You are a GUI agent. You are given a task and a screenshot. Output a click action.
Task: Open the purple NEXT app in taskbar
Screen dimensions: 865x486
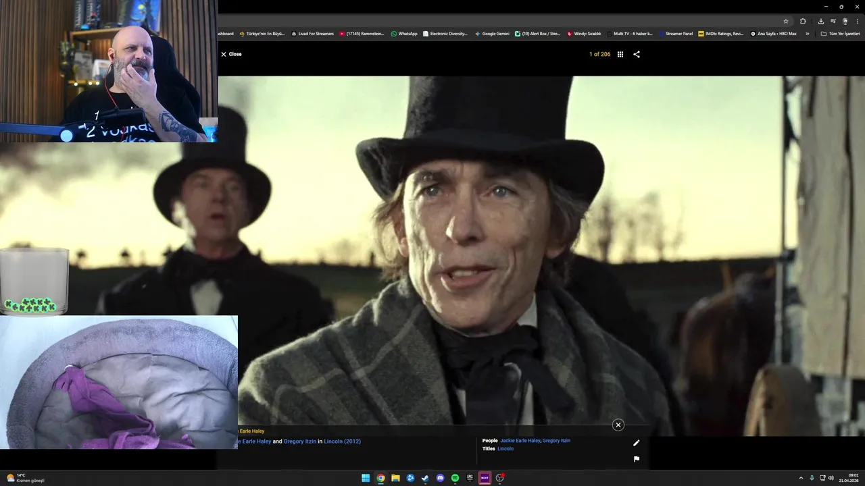[x=485, y=478]
